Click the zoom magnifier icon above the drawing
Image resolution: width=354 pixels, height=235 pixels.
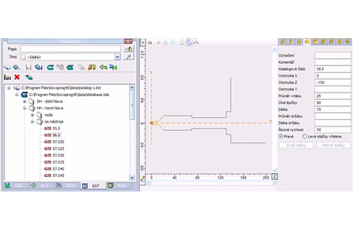pyautogui.click(x=182, y=43)
